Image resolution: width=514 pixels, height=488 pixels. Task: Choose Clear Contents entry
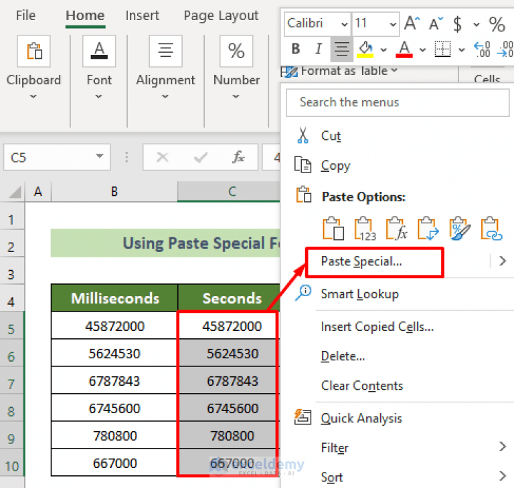pos(362,386)
